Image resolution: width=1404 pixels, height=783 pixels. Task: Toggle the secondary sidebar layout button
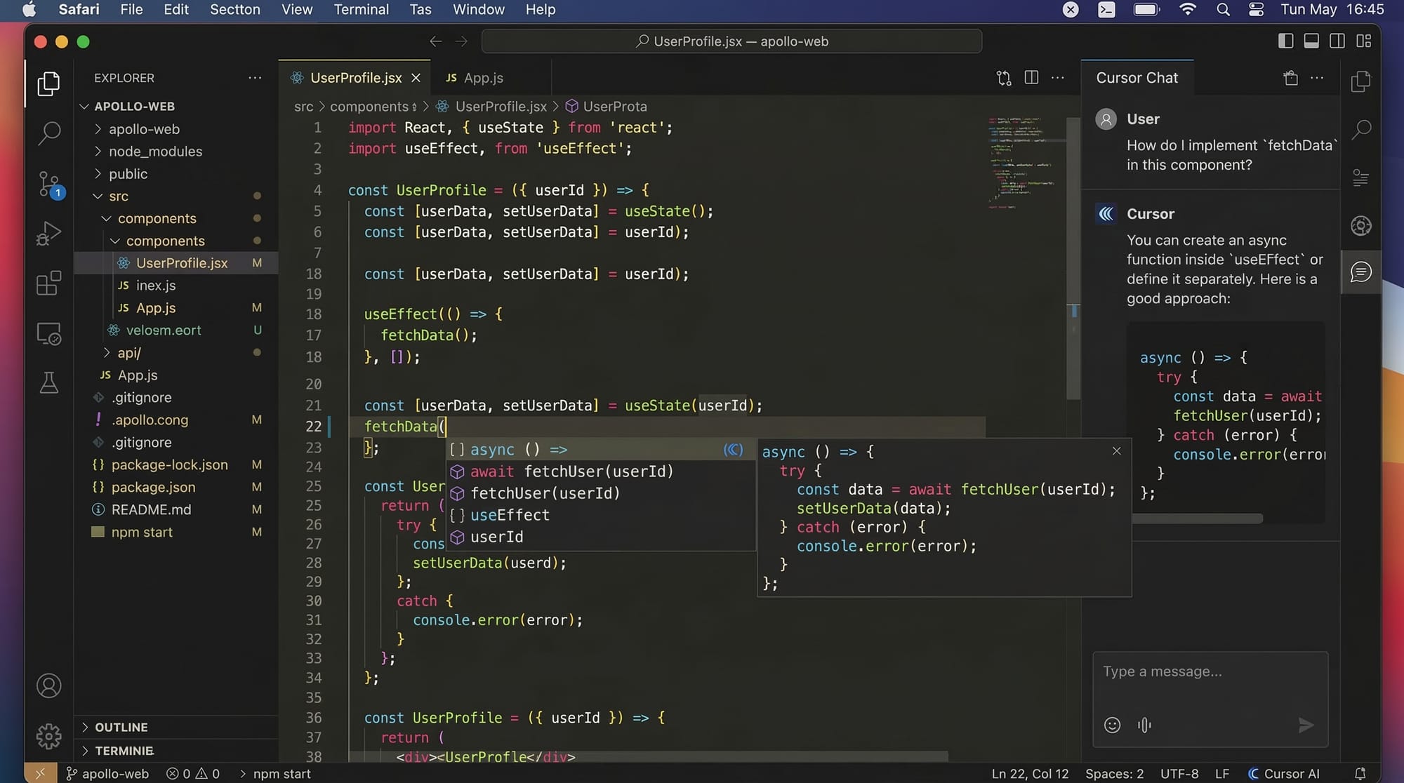(x=1337, y=41)
